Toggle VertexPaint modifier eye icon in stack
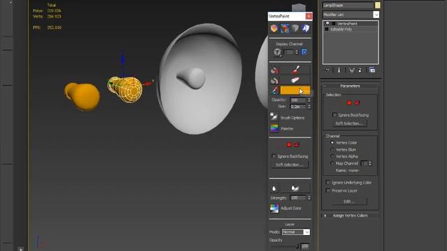The width and height of the screenshot is (447, 251). pos(328,24)
